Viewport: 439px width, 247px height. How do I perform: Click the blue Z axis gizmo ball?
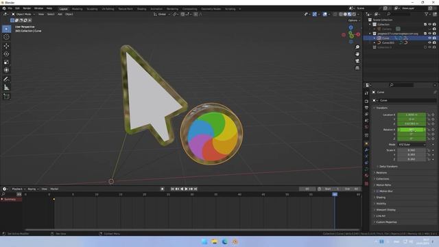[351, 27]
